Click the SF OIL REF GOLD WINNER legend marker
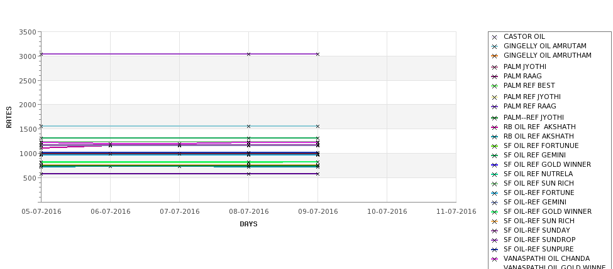This screenshot has height=269, width=613. [494, 165]
